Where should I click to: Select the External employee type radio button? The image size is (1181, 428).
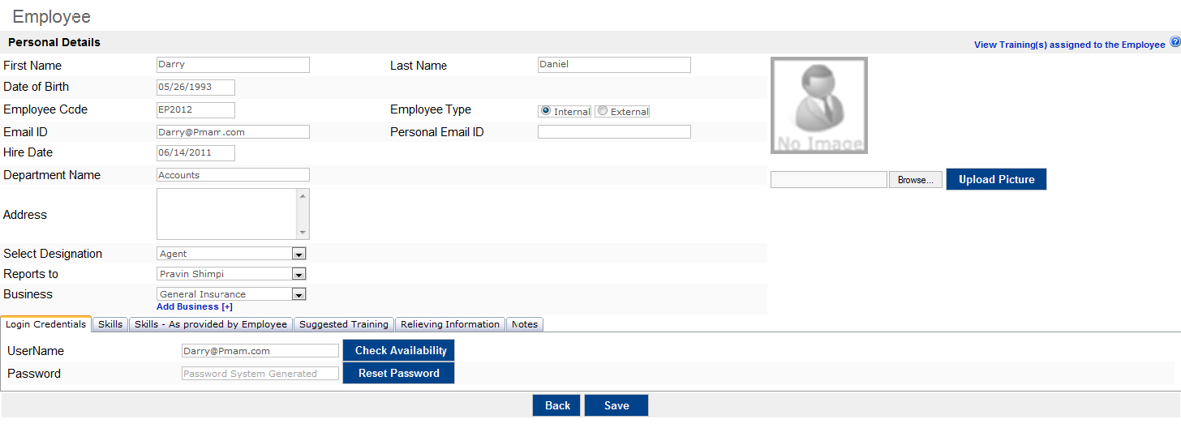pos(603,111)
